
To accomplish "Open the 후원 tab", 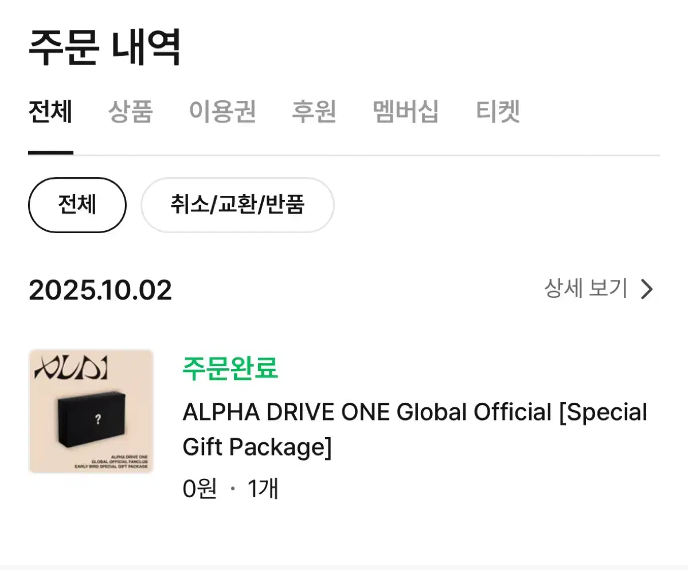I will (314, 111).
